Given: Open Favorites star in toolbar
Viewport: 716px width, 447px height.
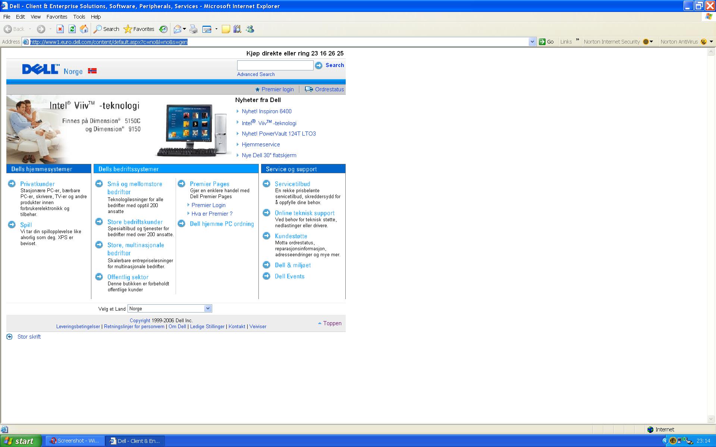Looking at the screenshot, I should (139, 29).
